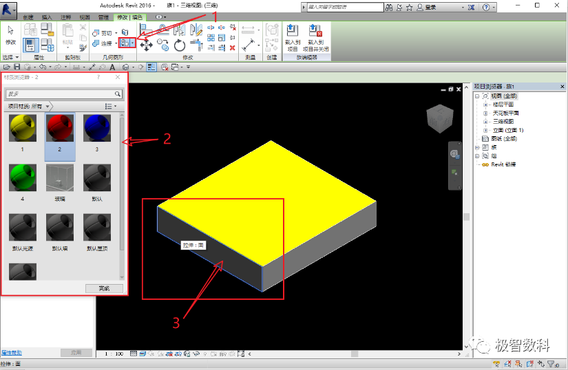
Task: Click the Done button in material browser
Action: (x=104, y=288)
